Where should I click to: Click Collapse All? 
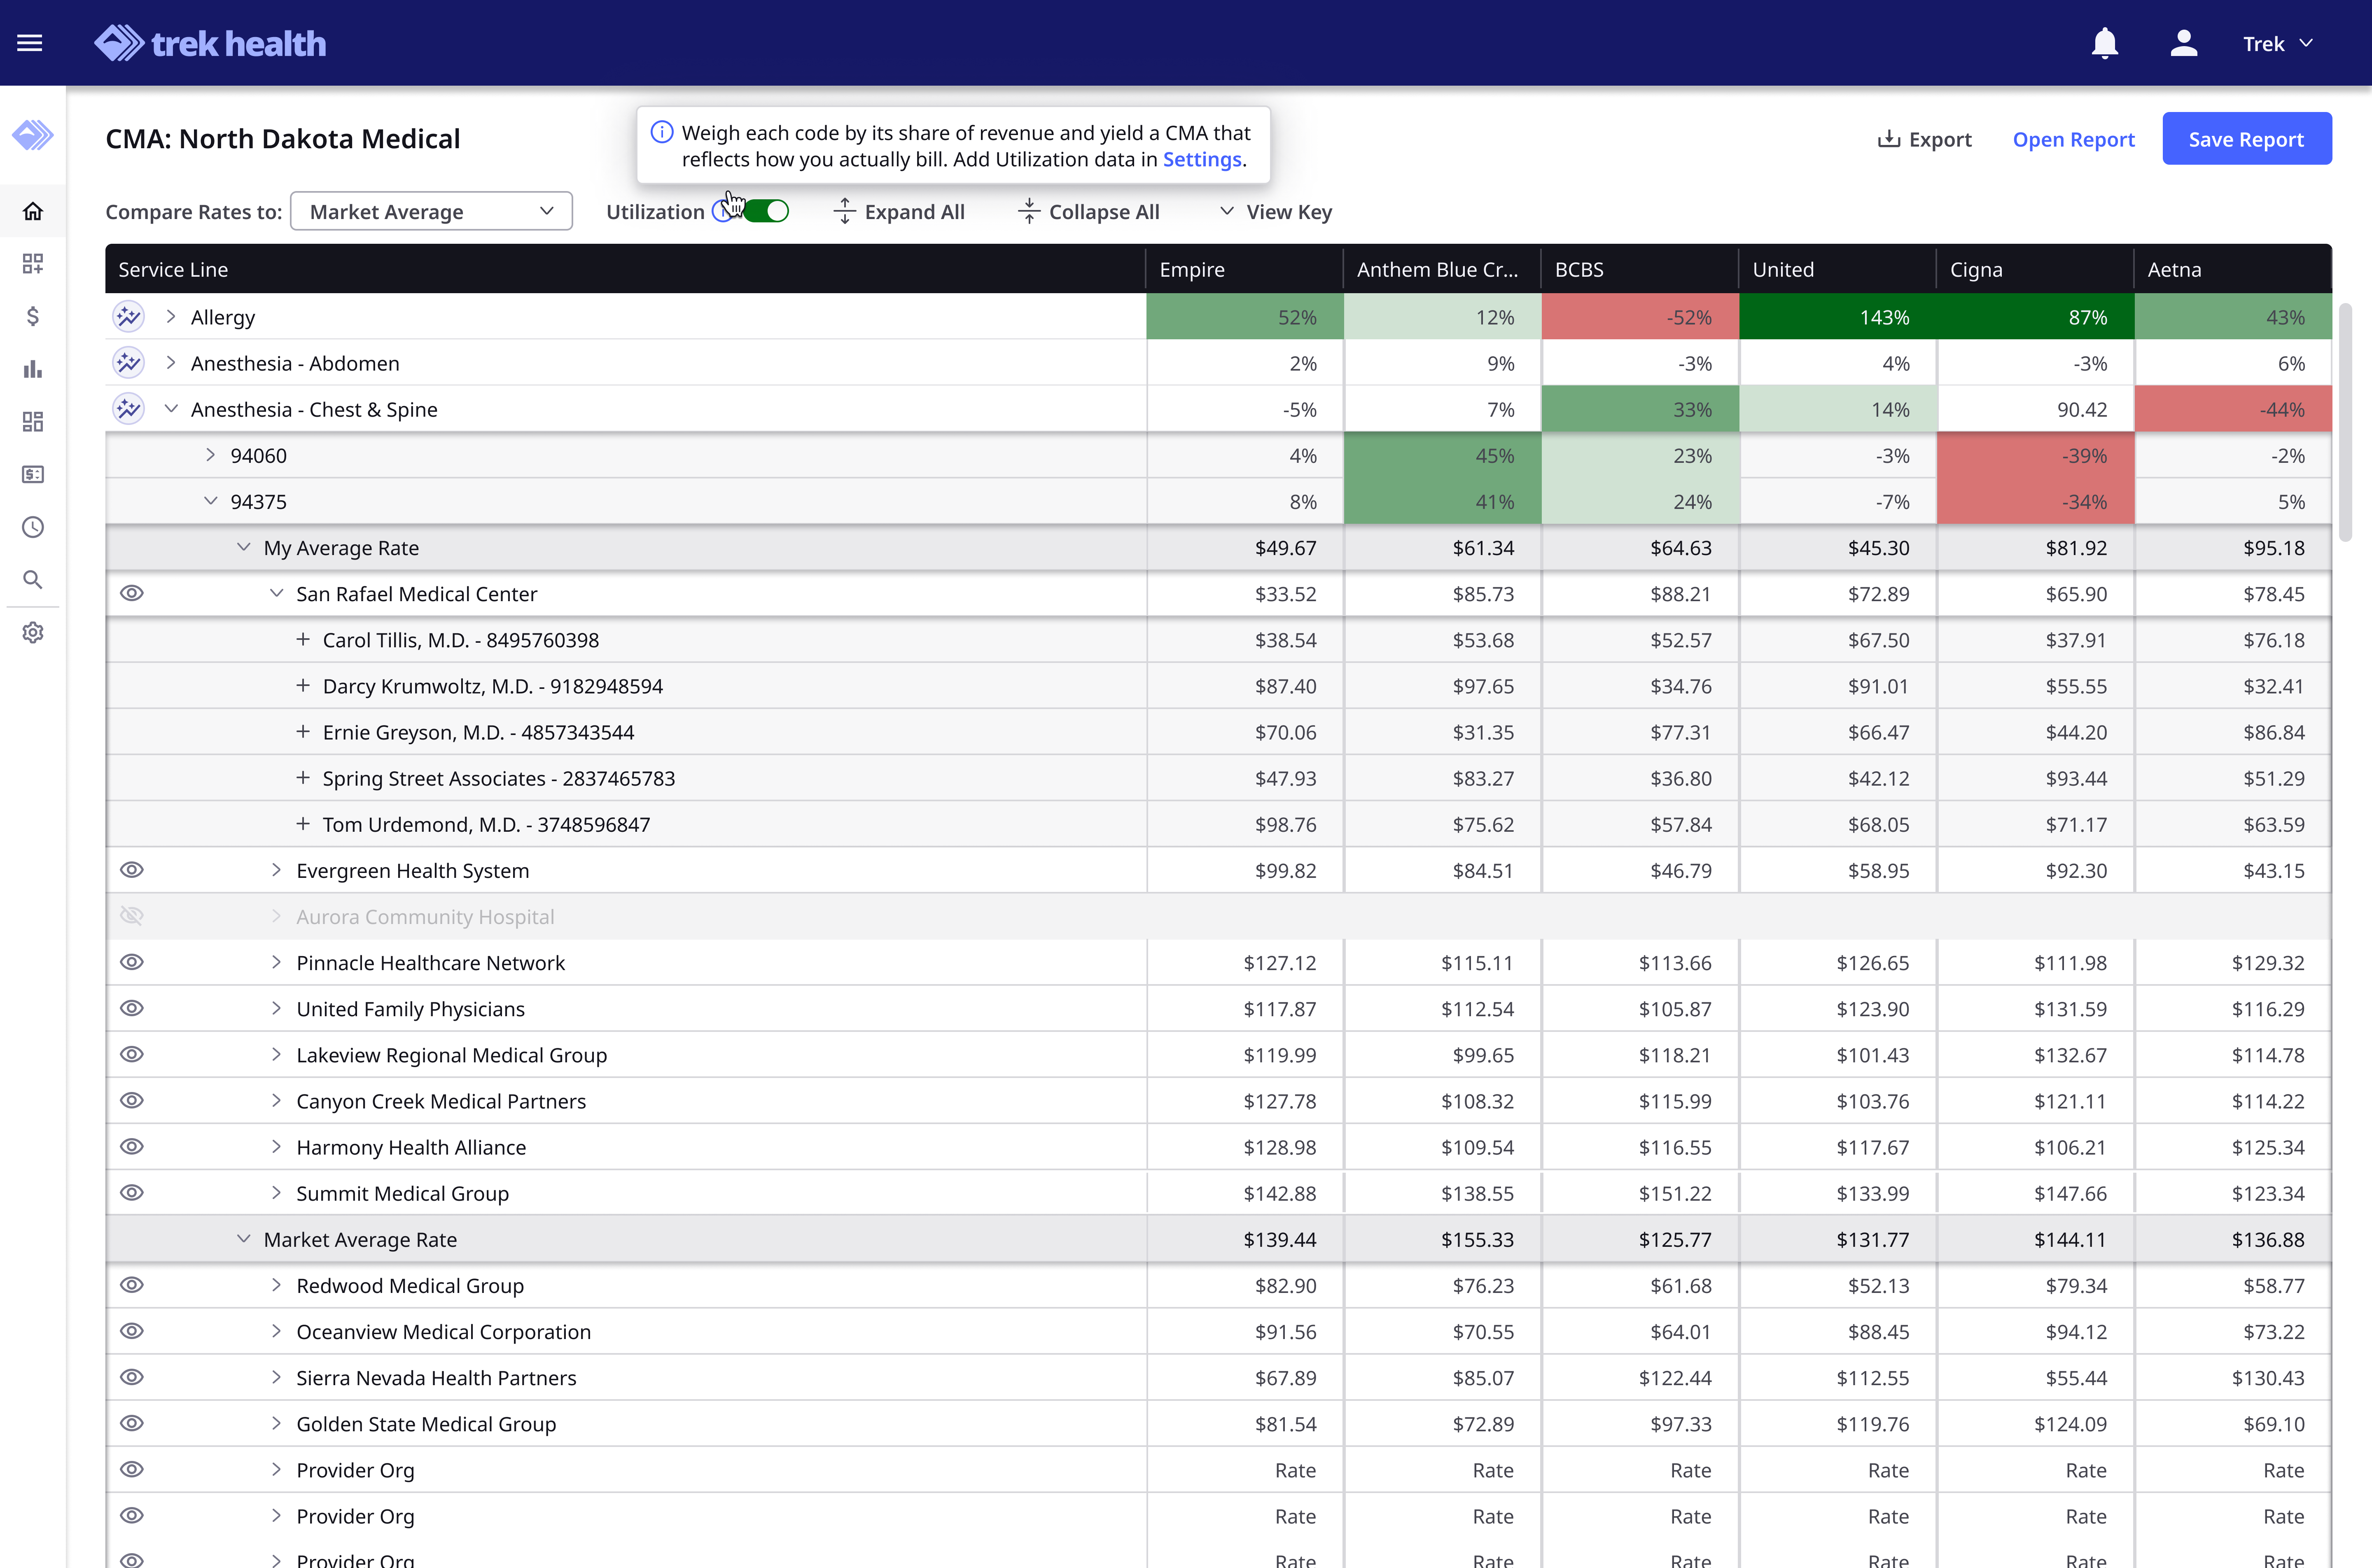[1088, 211]
